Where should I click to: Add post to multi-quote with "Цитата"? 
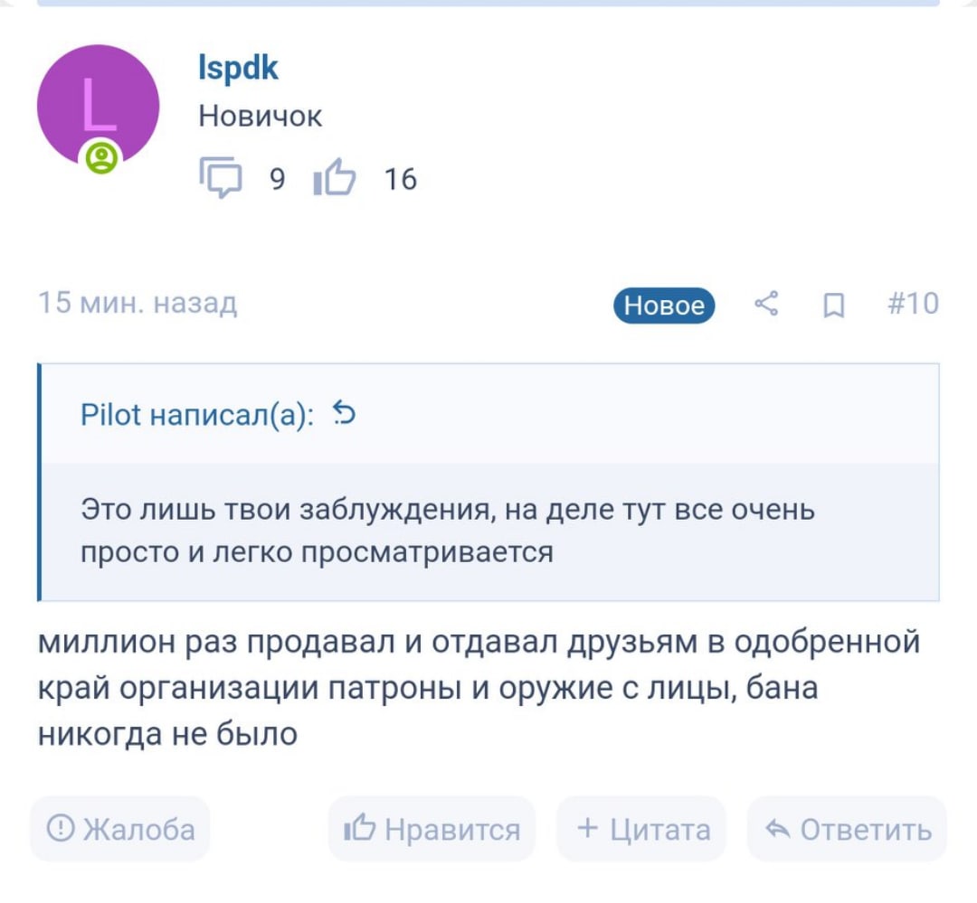click(642, 828)
